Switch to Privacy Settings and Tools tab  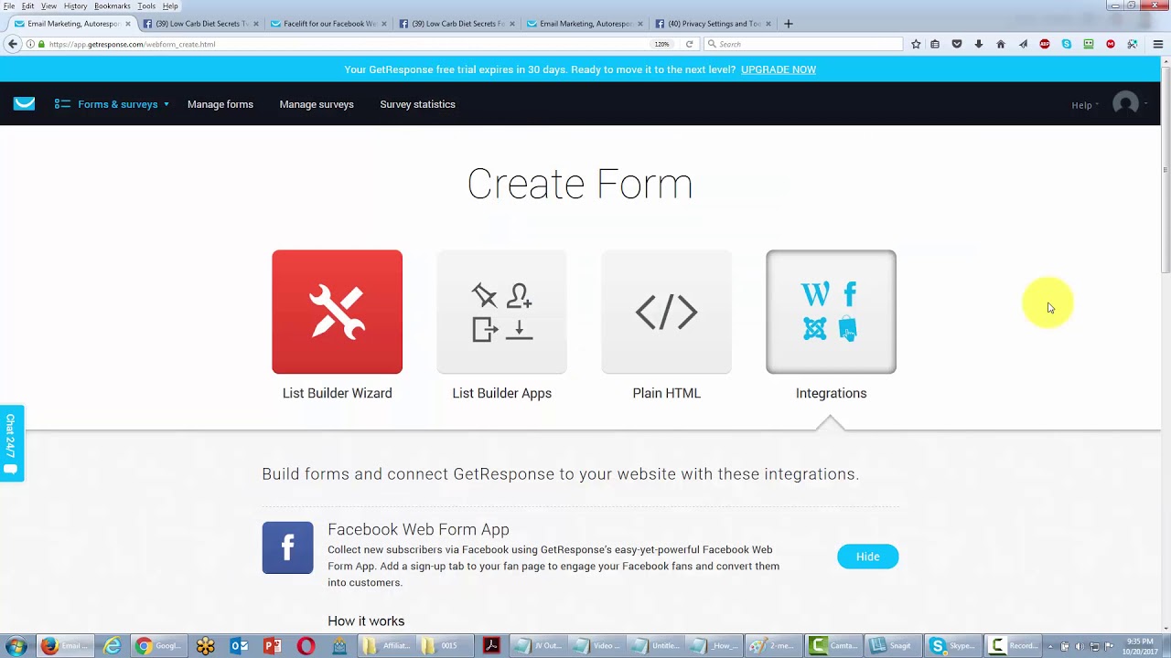[x=714, y=24]
